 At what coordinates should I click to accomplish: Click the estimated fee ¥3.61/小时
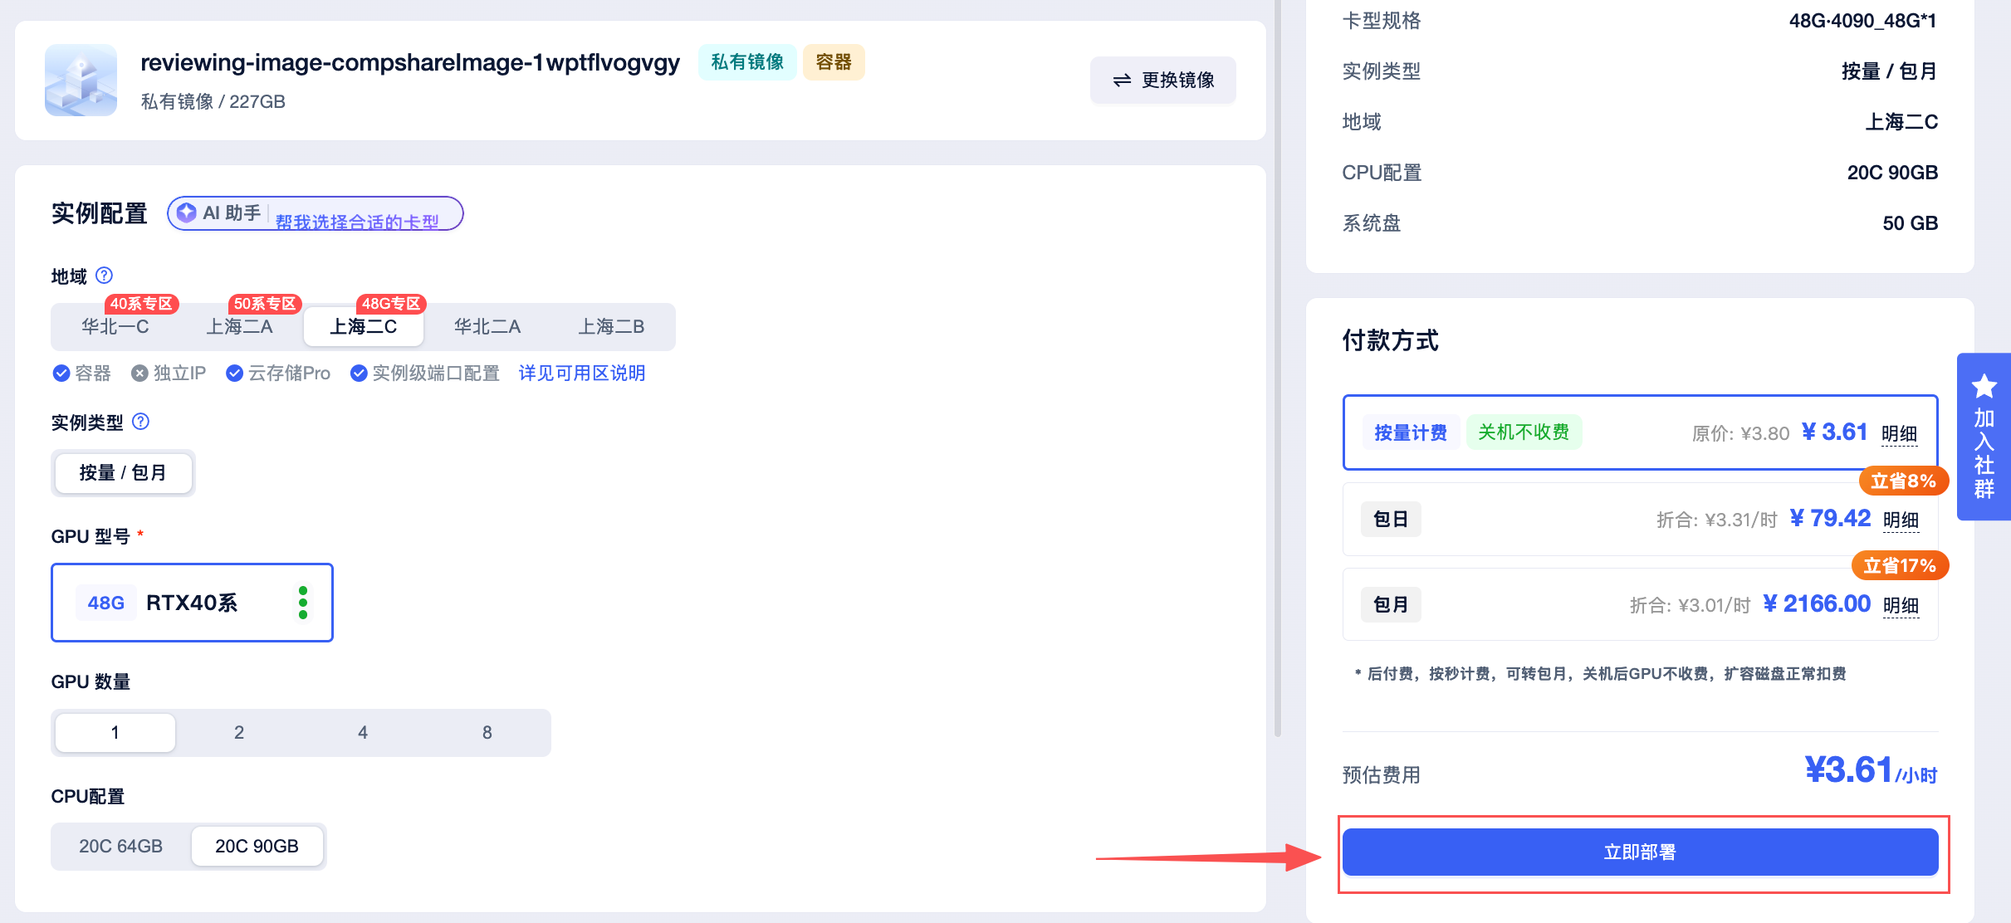coord(1871,770)
